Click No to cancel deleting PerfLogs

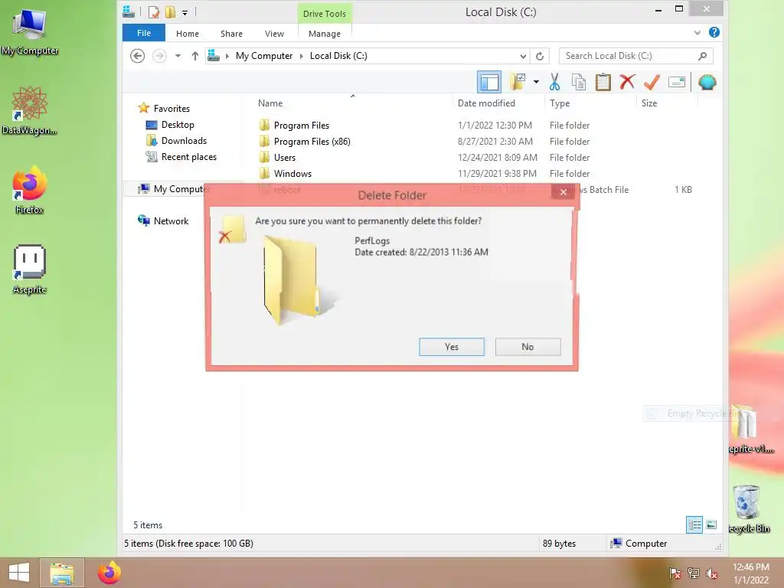pos(528,347)
